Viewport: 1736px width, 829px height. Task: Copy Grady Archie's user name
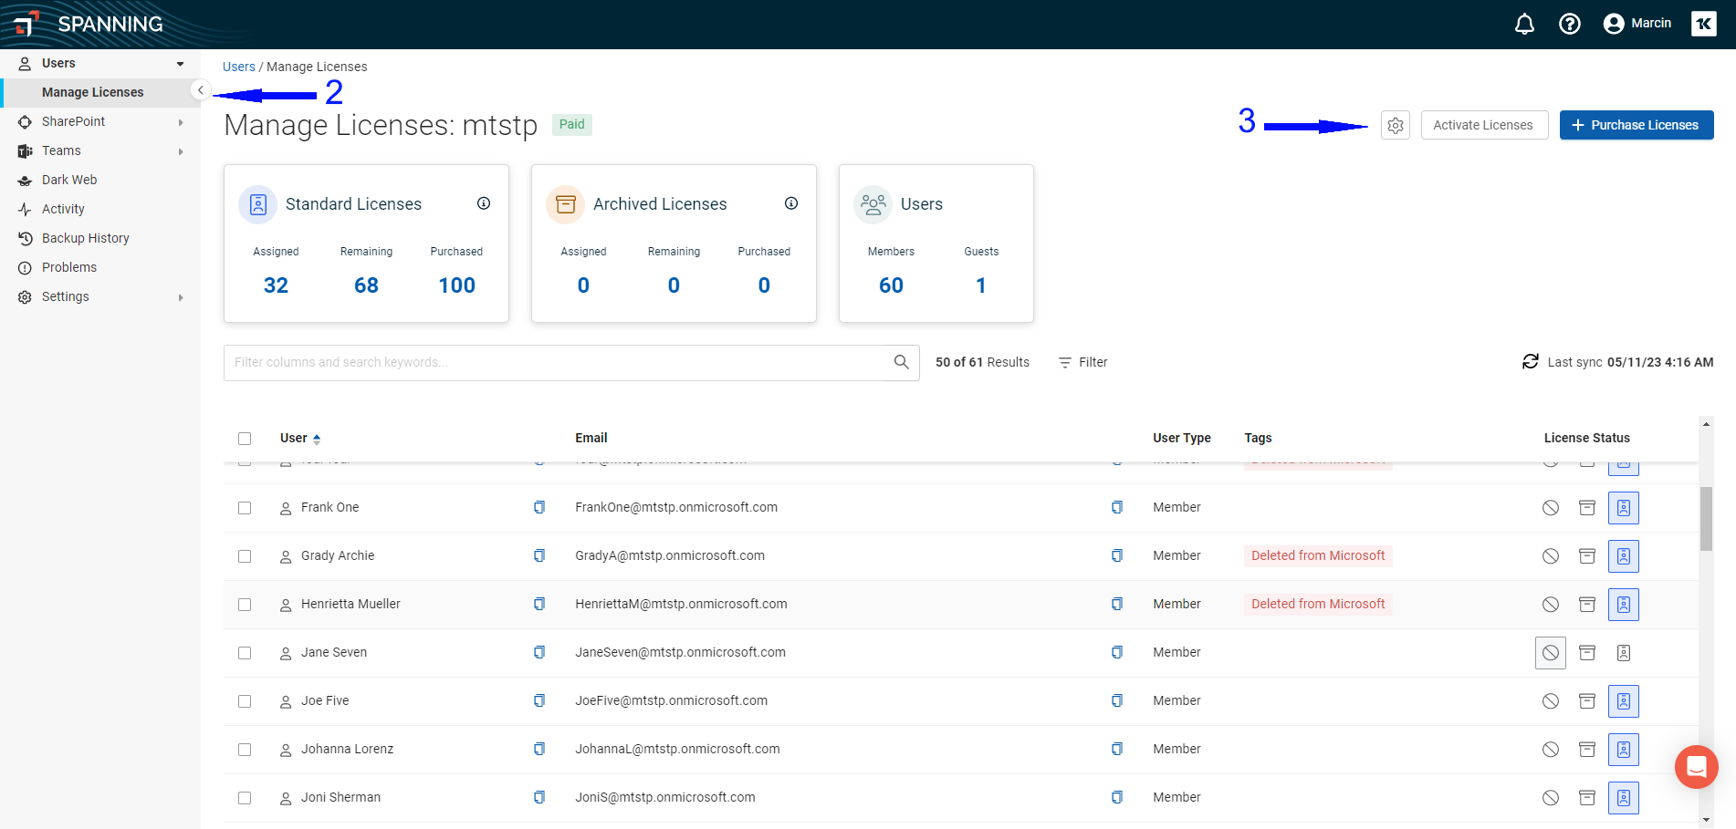pos(539,555)
